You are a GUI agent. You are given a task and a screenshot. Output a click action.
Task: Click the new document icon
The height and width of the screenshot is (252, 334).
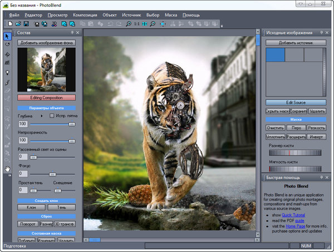click(10, 24)
